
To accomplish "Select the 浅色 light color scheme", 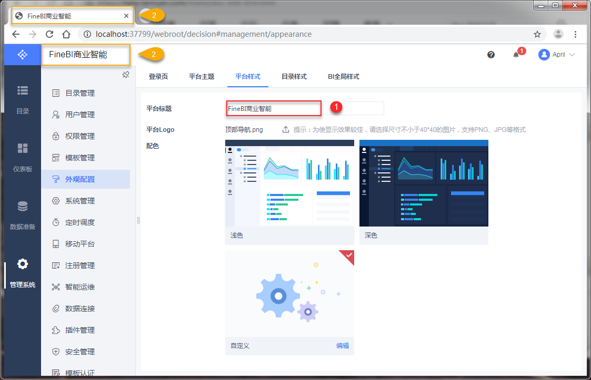I will point(289,192).
